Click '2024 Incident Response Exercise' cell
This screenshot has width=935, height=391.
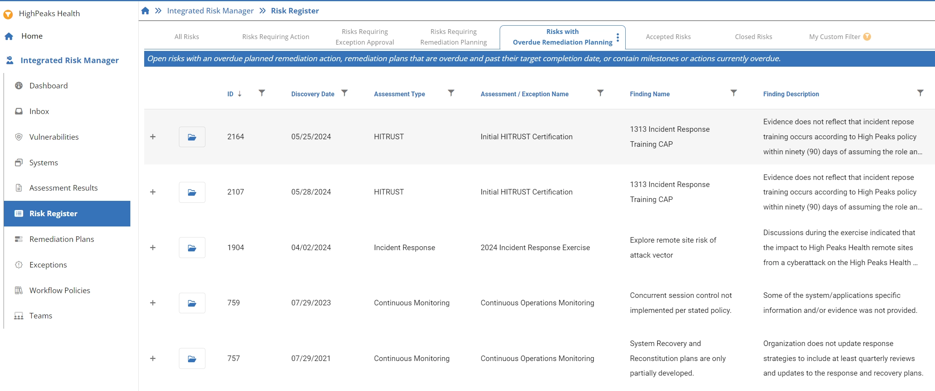tap(535, 248)
